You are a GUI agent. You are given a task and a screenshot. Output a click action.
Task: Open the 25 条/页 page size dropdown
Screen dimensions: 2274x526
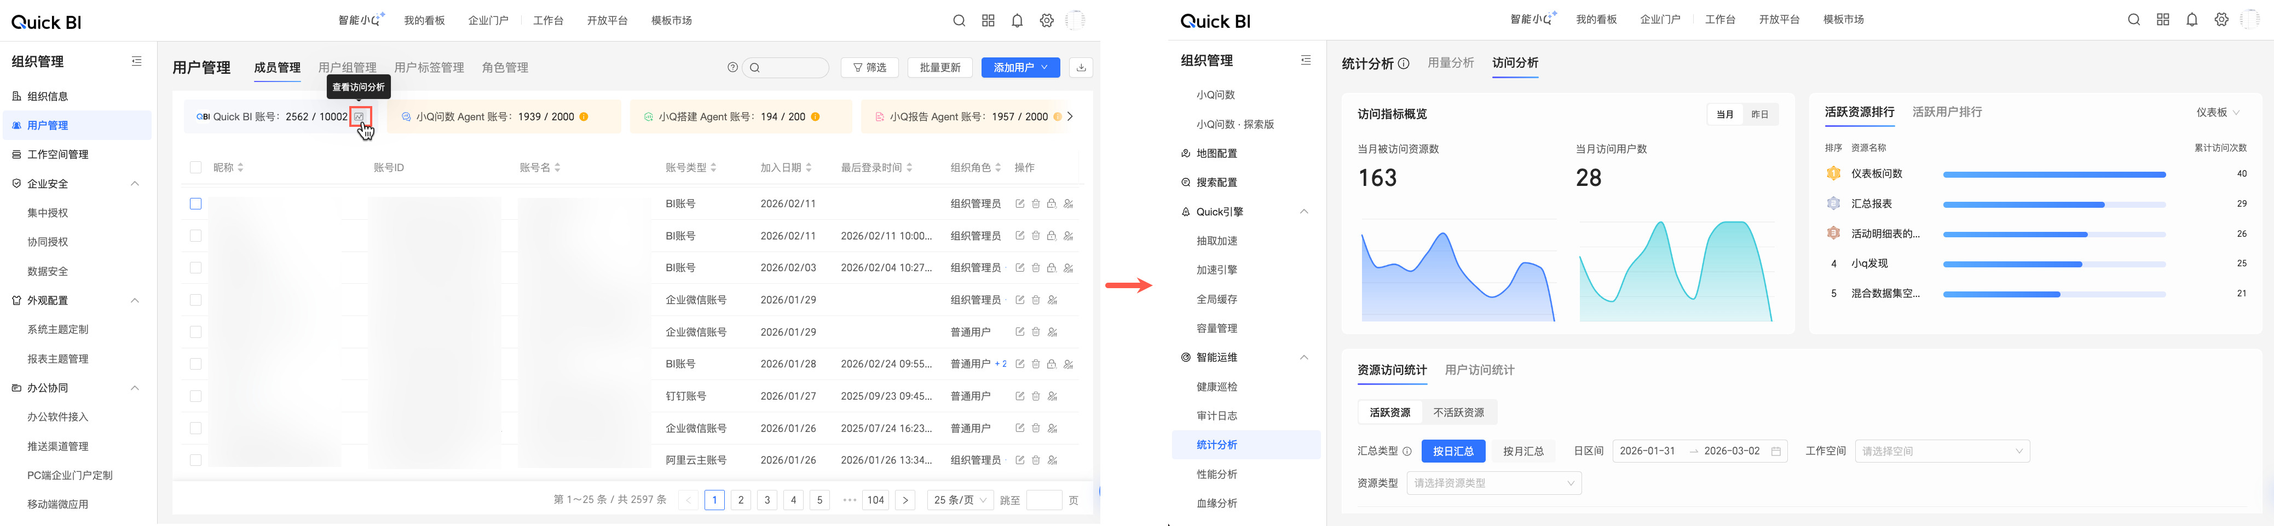(960, 500)
